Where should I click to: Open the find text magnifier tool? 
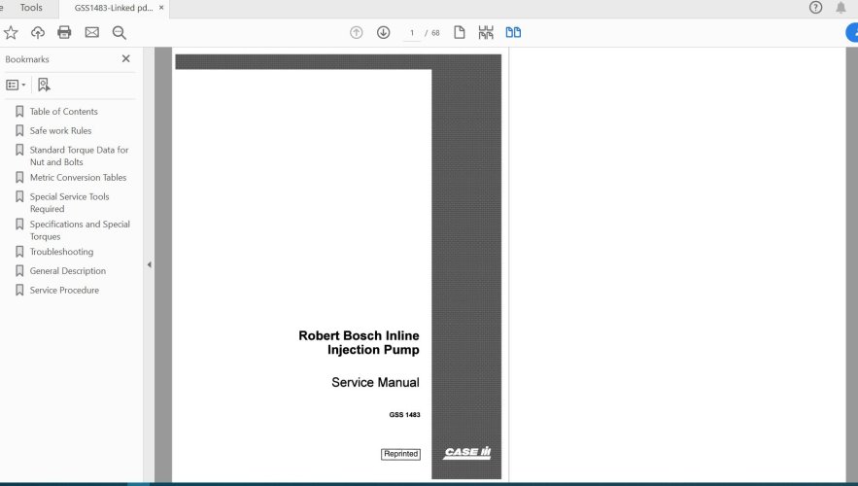click(120, 33)
